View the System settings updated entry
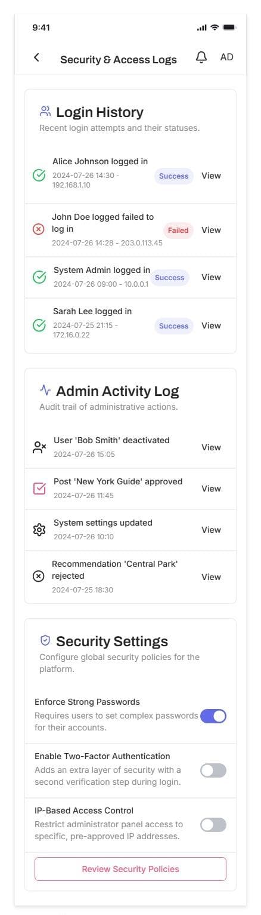Viewport: 261px width, 915px height. (x=211, y=530)
